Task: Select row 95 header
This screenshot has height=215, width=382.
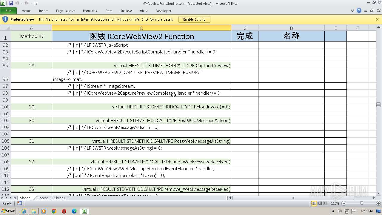Action: click(5, 65)
